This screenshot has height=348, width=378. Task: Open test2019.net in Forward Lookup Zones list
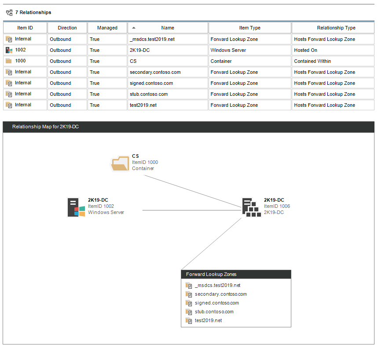[208, 321]
